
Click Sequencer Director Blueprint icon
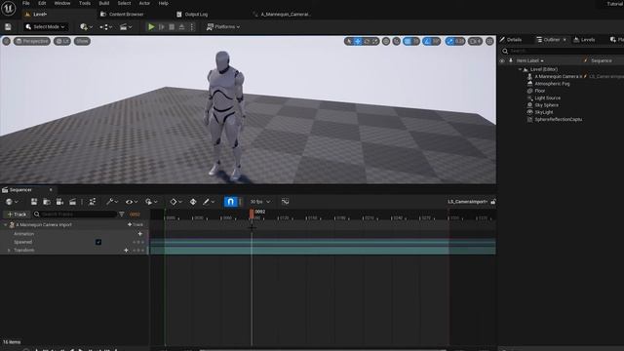tap(93, 202)
